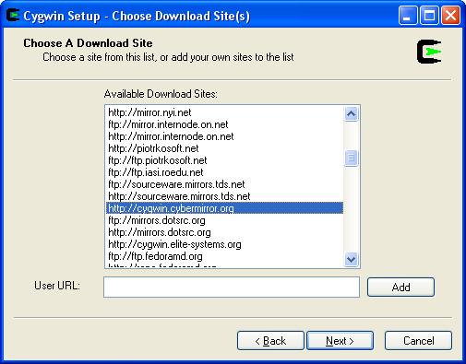Click the download sites scrollbar thumb
Image resolution: width=466 pixels, height=364 pixels.
pos(351,159)
